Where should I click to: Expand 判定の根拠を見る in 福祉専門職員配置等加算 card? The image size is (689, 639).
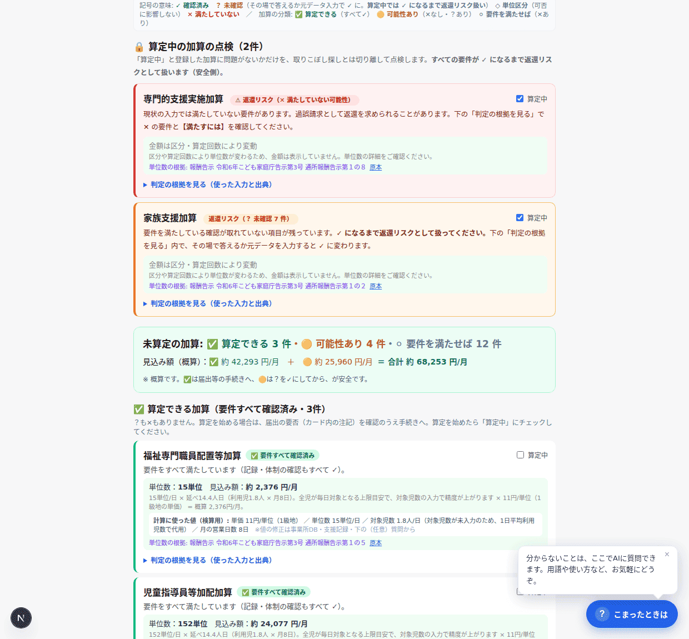[207, 560]
